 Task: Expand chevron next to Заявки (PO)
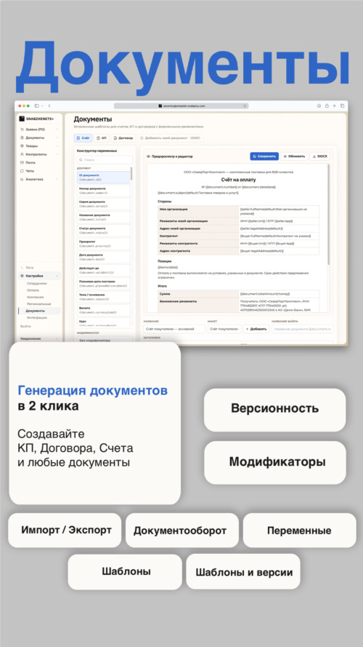pyautogui.click(x=57, y=130)
